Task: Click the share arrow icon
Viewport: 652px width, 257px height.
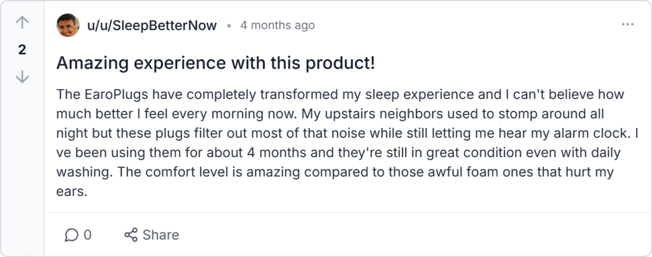Action: 131,235
